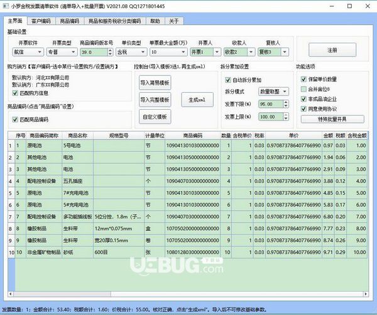Viewport: 377px width, 315px height.
Task: Open the 商品编码 tab
Action: coord(70,21)
